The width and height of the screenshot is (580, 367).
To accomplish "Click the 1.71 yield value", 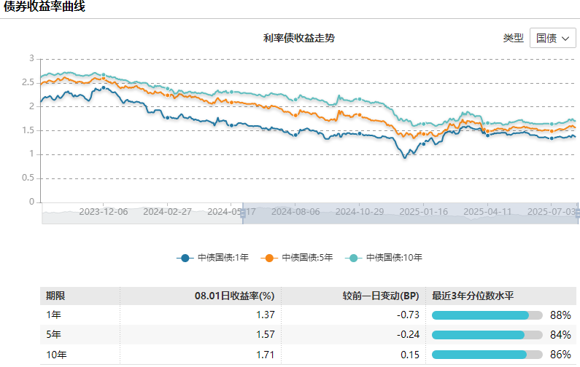I will (x=266, y=355).
